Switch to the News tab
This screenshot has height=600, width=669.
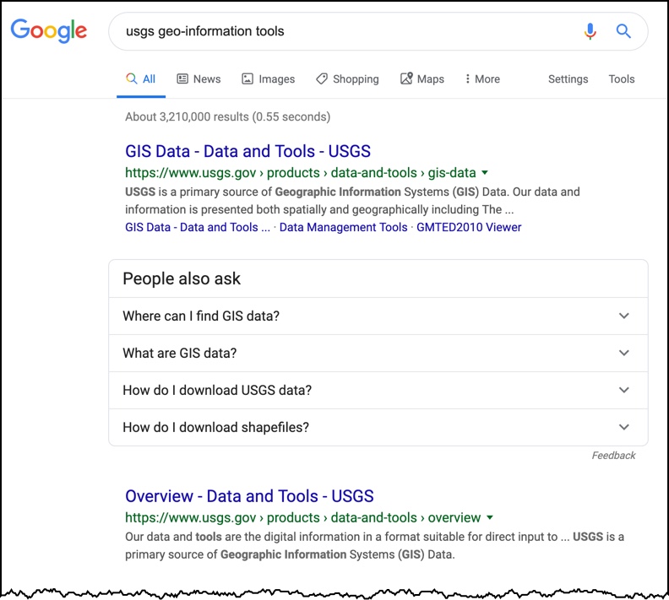pyautogui.click(x=199, y=78)
